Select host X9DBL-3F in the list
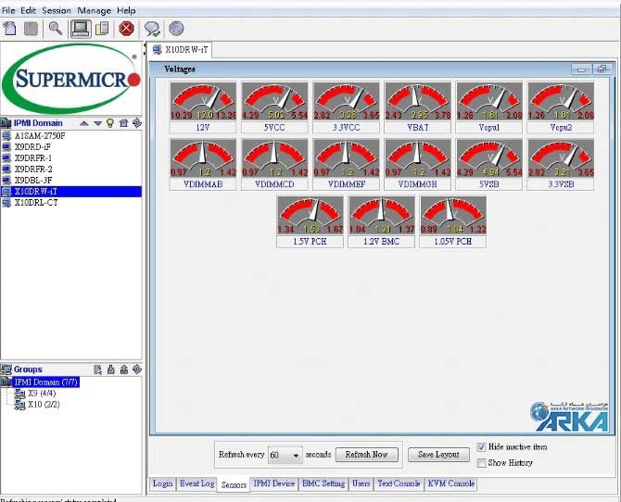This screenshot has height=502, width=621. coord(33,180)
